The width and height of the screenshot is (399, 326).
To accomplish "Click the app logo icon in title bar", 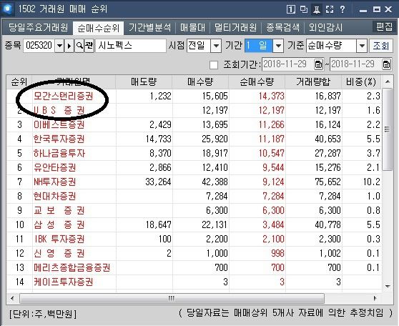I will click(x=8, y=9).
